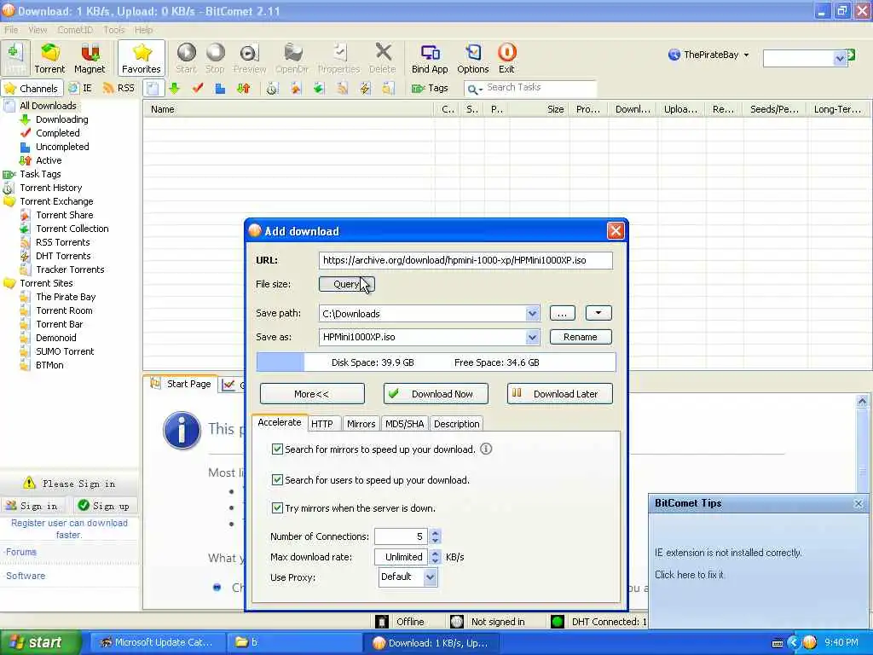Open the top-right search box dropdown arrow
The width and height of the screenshot is (873, 655).
(840, 58)
